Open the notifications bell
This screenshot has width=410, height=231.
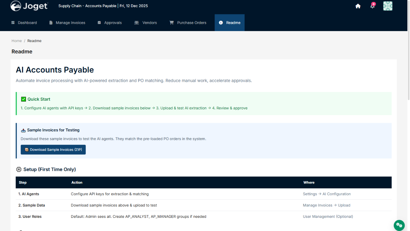click(x=372, y=6)
